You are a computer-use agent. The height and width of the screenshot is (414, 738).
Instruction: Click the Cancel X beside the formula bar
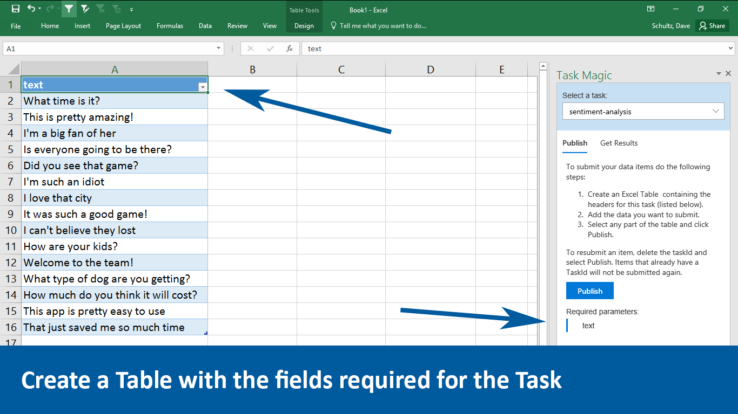(250, 49)
